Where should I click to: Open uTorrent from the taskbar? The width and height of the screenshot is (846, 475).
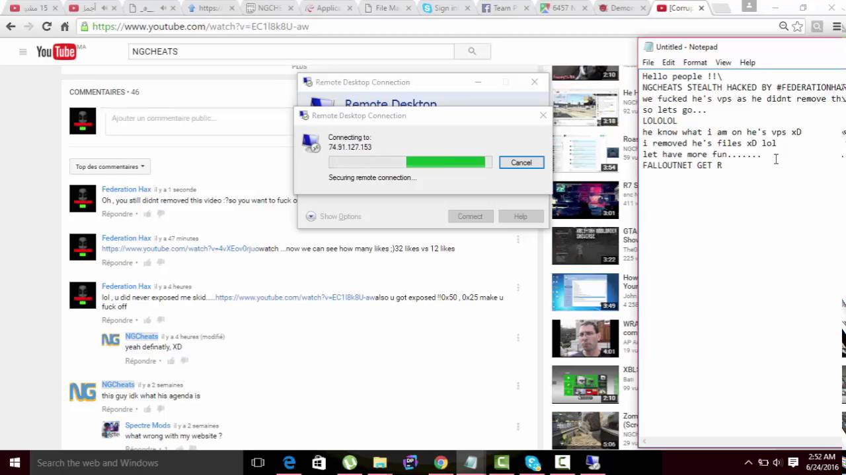coord(349,462)
